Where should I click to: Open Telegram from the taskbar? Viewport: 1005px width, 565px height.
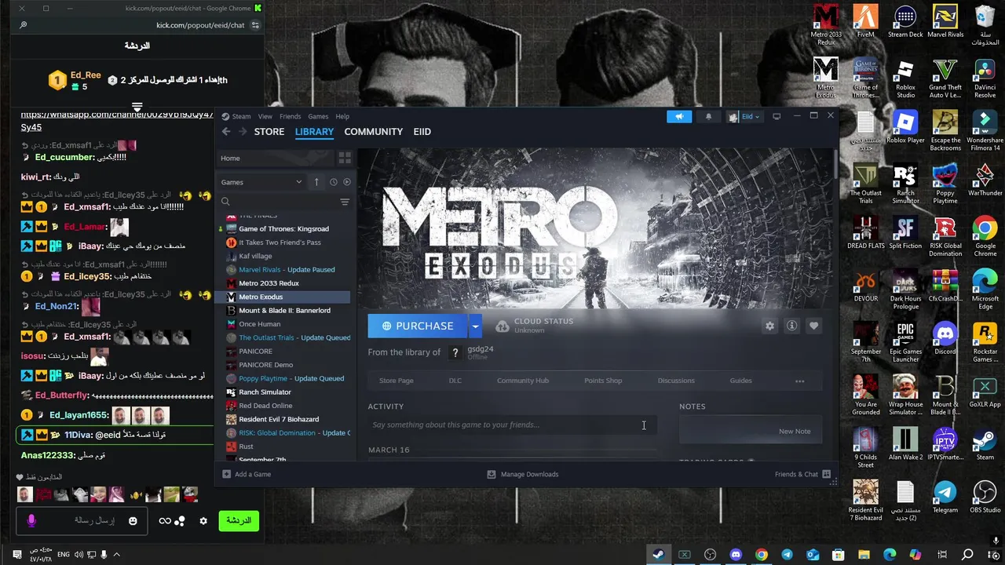coord(787,555)
